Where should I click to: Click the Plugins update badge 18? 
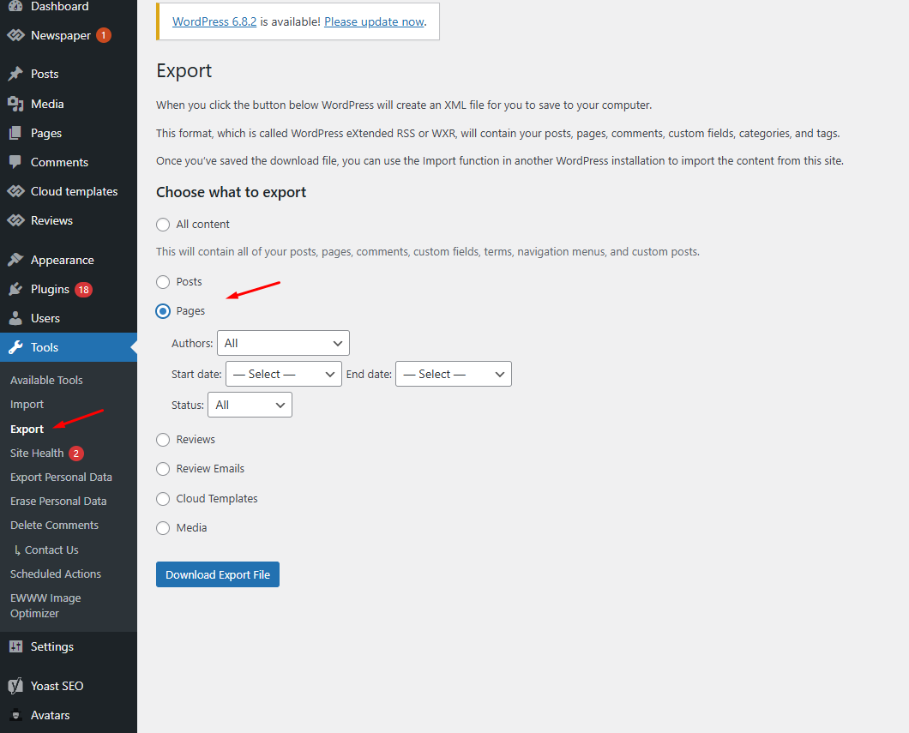pos(83,289)
